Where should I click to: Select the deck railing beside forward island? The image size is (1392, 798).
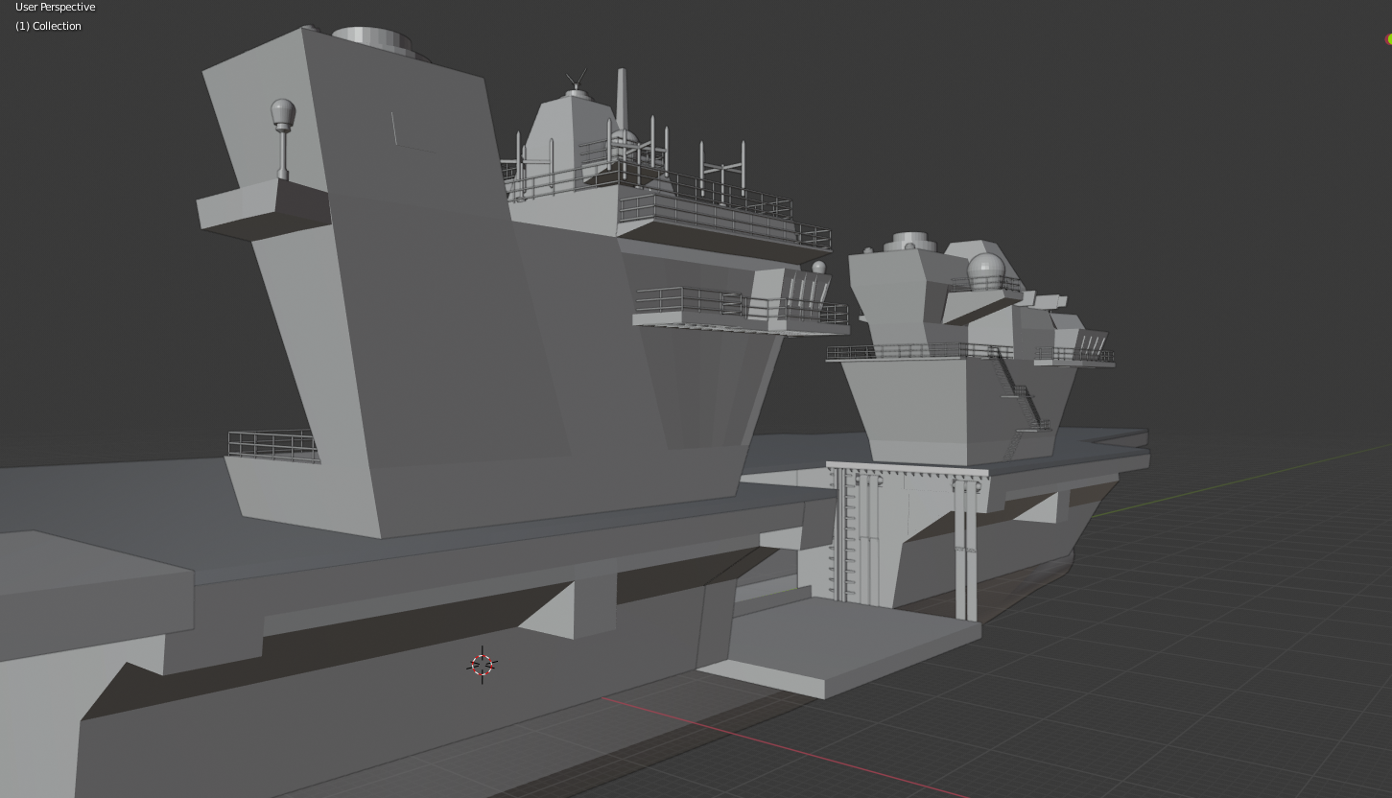(x=272, y=446)
